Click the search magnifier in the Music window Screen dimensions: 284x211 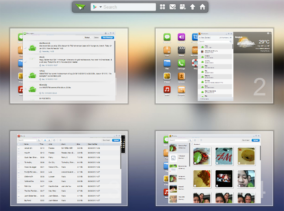pyautogui.click(x=39, y=140)
